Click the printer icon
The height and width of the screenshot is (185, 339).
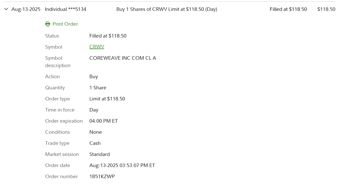(x=48, y=24)
